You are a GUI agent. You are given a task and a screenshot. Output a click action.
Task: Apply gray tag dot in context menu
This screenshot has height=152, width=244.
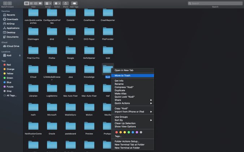(141, 132)
